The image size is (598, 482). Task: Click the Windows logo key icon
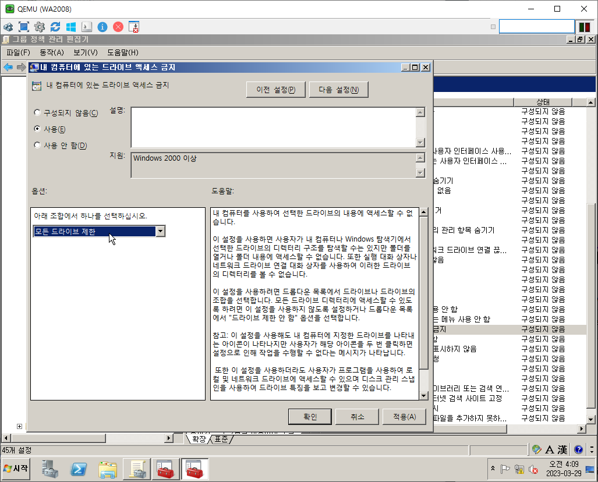coord(71,27)
